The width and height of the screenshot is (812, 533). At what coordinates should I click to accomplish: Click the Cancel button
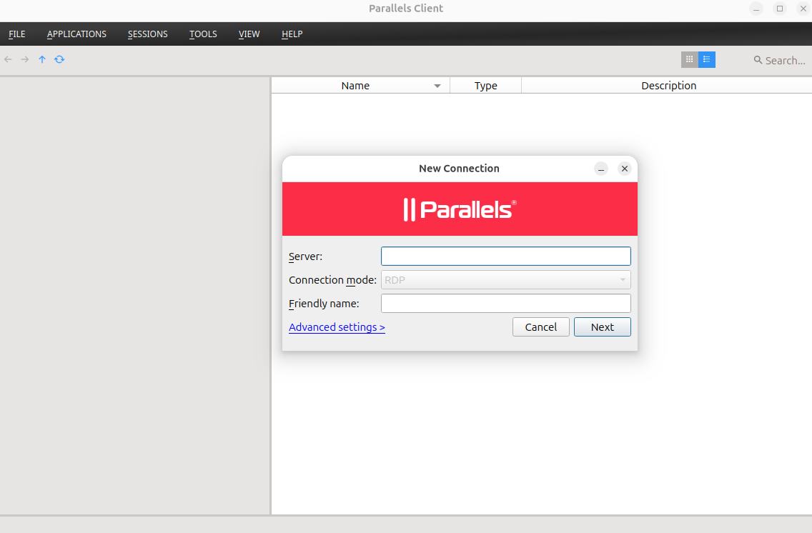540,327
